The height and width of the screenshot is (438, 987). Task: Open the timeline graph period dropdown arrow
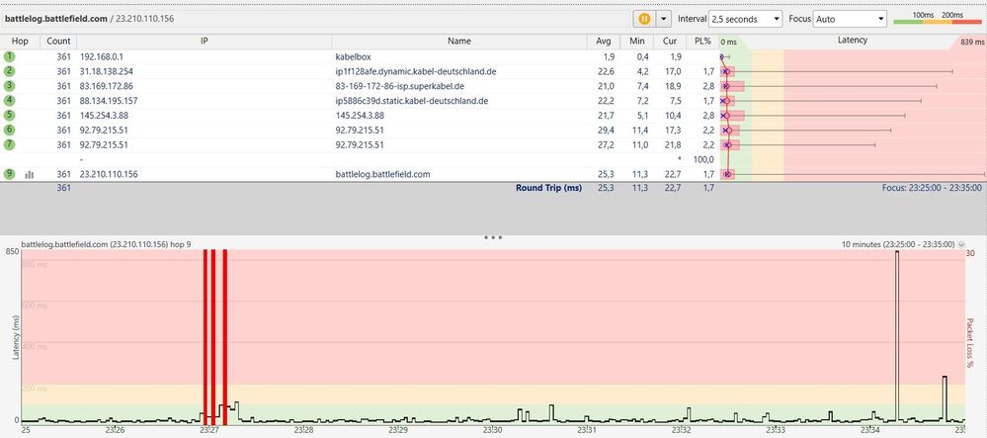[961, 244]
